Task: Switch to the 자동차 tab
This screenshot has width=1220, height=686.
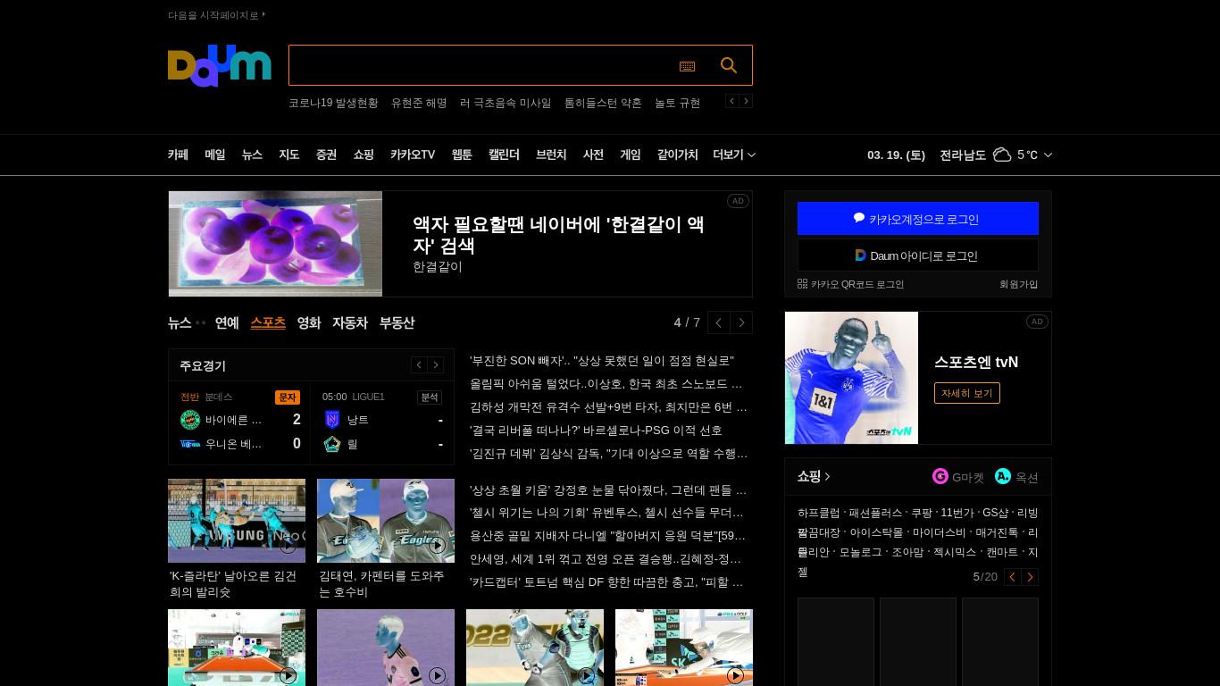Action: coord(350,322)
